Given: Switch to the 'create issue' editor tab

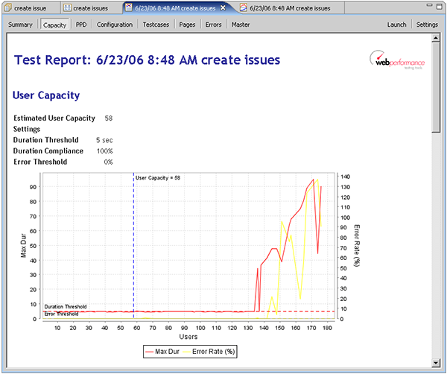Looking at the screenshot, I should [31, 8].
